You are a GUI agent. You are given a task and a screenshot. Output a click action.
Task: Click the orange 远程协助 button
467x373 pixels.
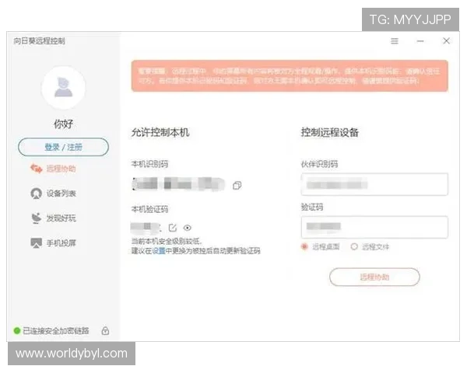(374, 277)
